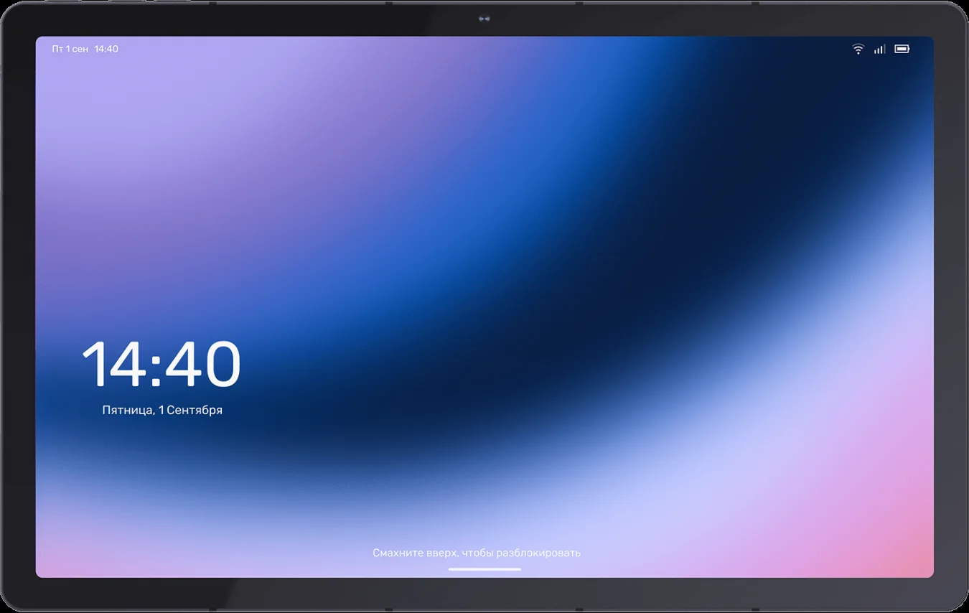Tap the large lock screen clock 14:40
The width and height of the screenshot is (969, 613).
pos(161,364)
